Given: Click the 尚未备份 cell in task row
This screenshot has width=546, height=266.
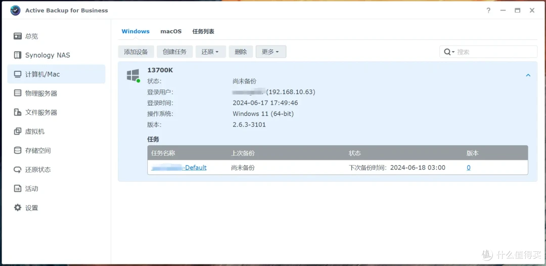Looking at the screenshot, I should click(x=243, y=167).
